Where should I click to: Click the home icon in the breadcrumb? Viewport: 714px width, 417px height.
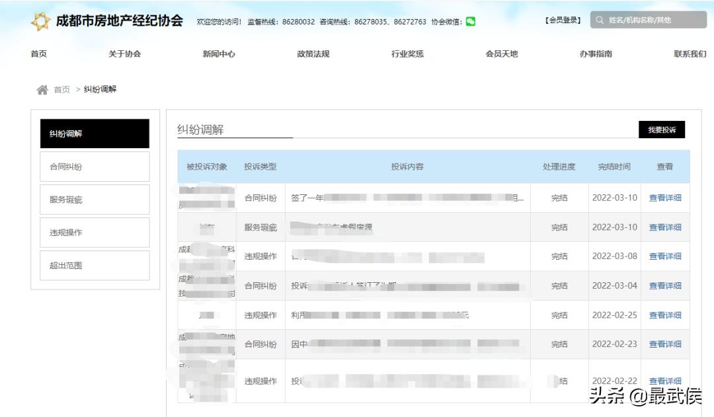pyautogui.click(x=43, y=89)
